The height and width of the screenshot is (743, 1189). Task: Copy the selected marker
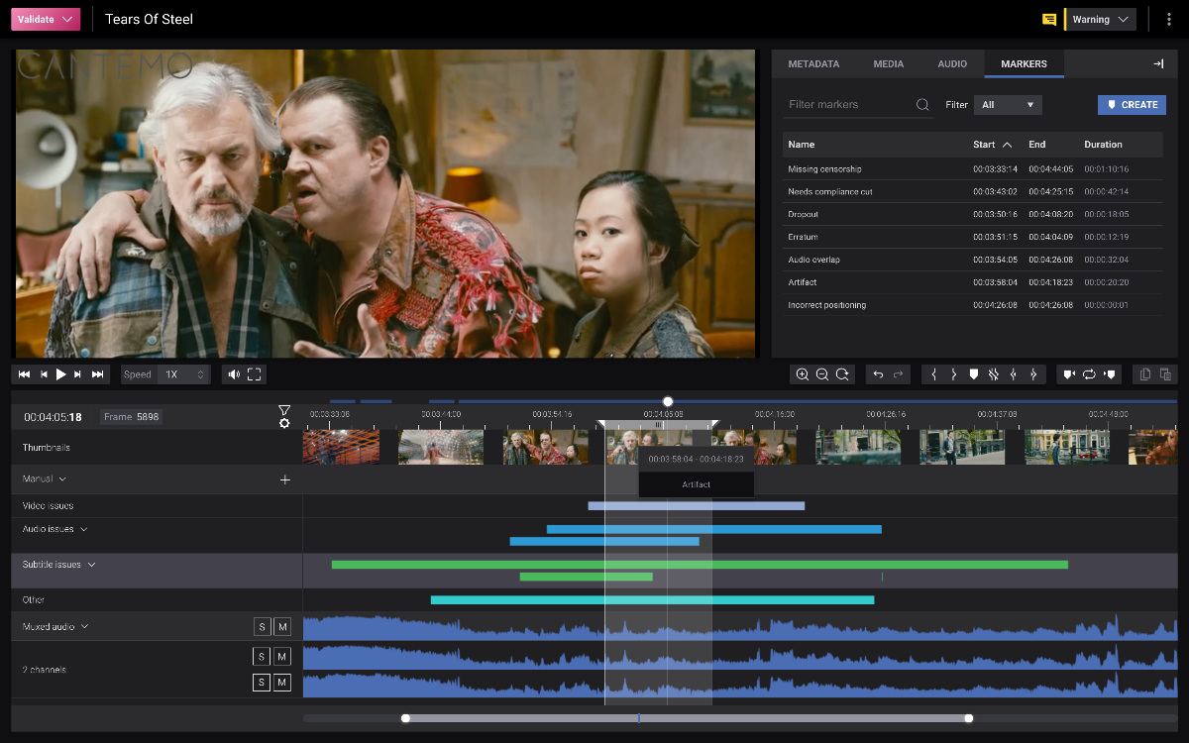click(x=1145, y=374)
